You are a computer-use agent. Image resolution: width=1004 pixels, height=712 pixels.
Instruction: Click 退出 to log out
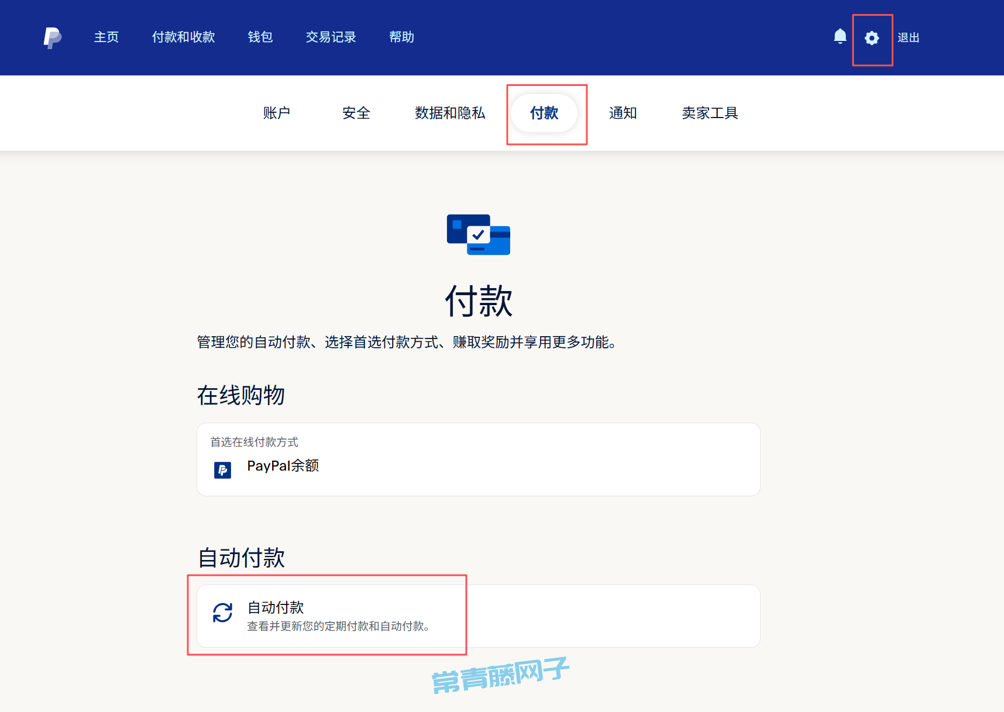coord(908,38)
